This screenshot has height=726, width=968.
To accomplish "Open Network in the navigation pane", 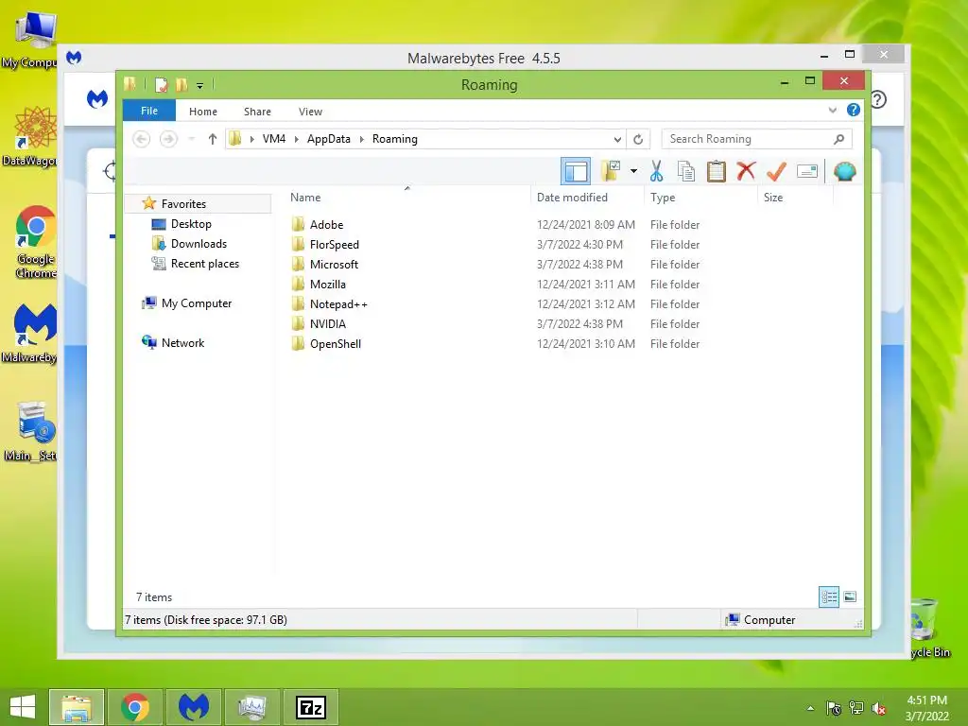I will [182, 342].
